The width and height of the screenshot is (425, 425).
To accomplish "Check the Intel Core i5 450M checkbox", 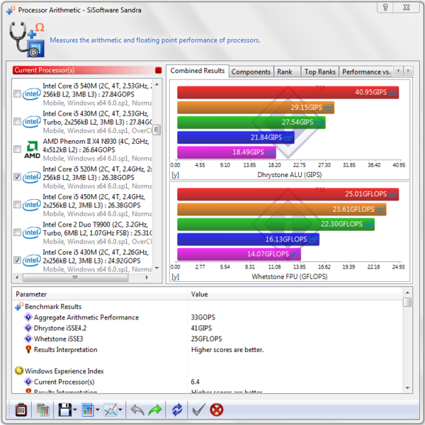I will [17, 205].
